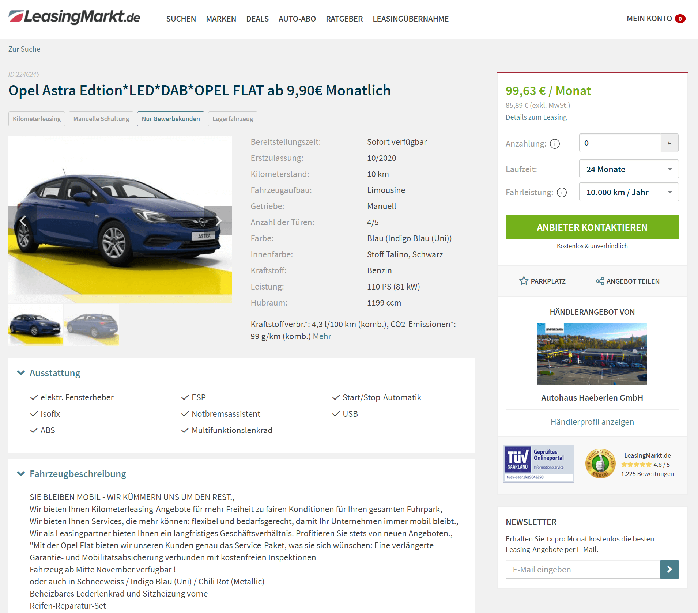Viewport: 698px width, 613px height.
Task: Open Fahrleistung info icon tooltip
Action: tap(562, 192)
